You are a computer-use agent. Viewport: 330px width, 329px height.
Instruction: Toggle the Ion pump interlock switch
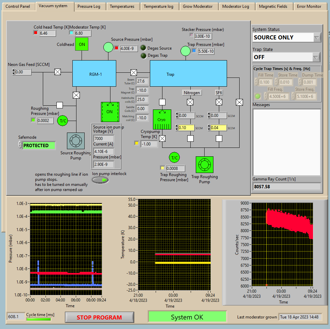100,180
